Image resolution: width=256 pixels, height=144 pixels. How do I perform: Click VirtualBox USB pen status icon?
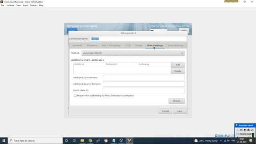pyautogui.click(x=229, y=136)
